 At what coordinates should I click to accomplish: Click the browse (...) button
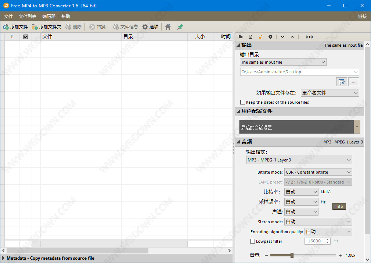[353, 82]
